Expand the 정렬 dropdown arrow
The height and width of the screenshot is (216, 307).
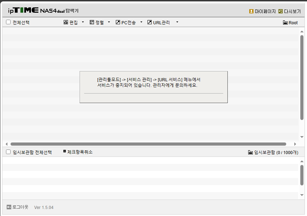pyautogui.click(x=109, y=22)
